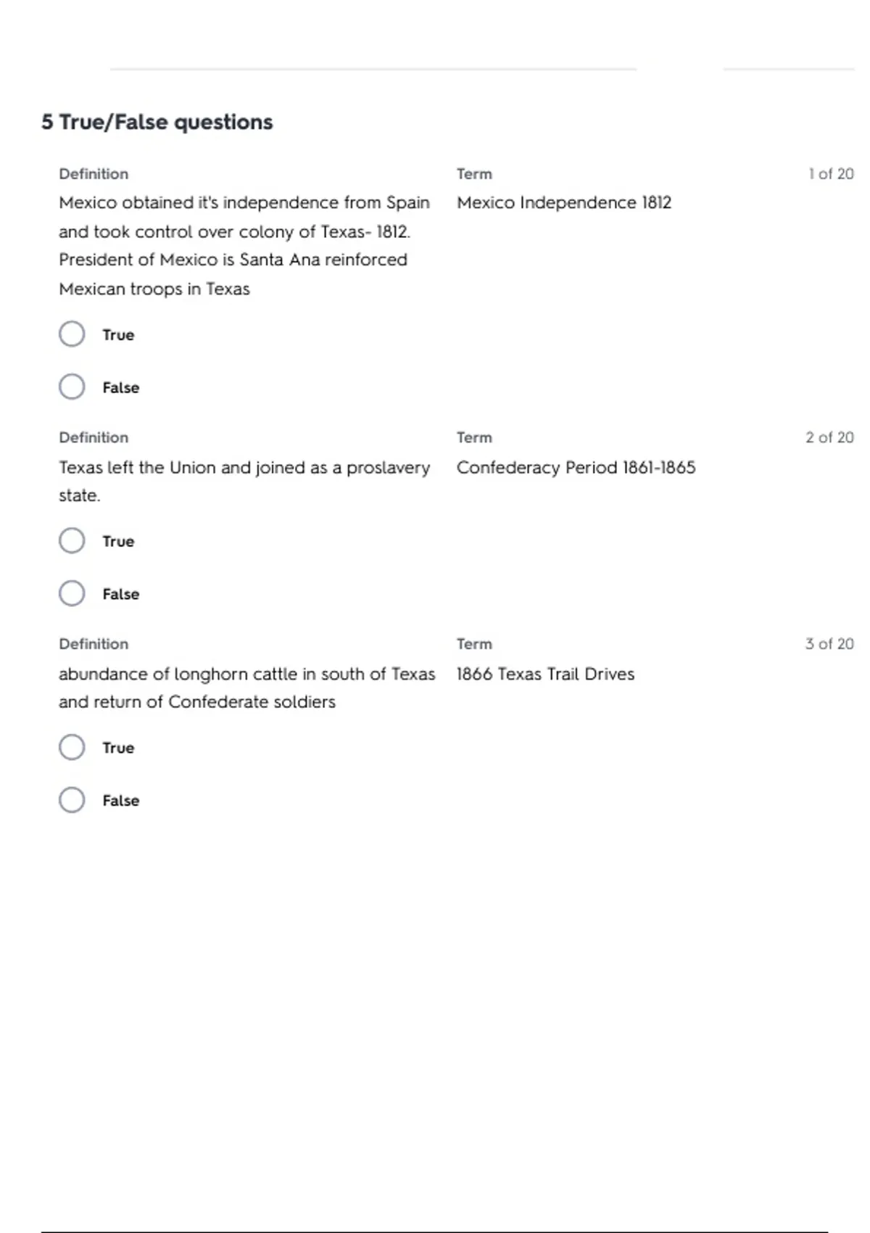The width and height of the screenshot is (870, 1233).
Task: Click the 'Definition' label of question one
Action: [x=94, y=174]
